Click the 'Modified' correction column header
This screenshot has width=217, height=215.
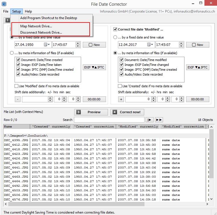[183, 127]
